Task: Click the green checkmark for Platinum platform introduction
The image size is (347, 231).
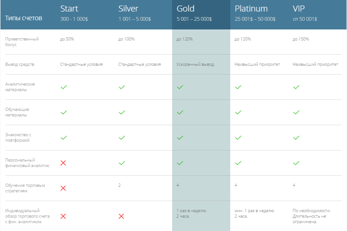Action: (x=238, y=138)
